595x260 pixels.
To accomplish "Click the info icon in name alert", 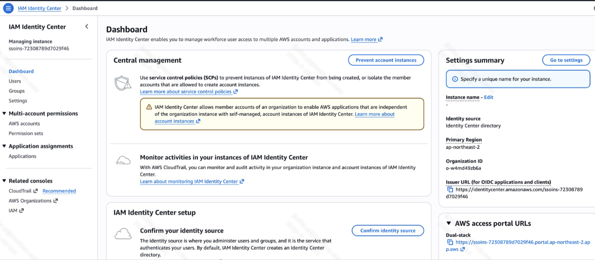I will tap(454, 79).
